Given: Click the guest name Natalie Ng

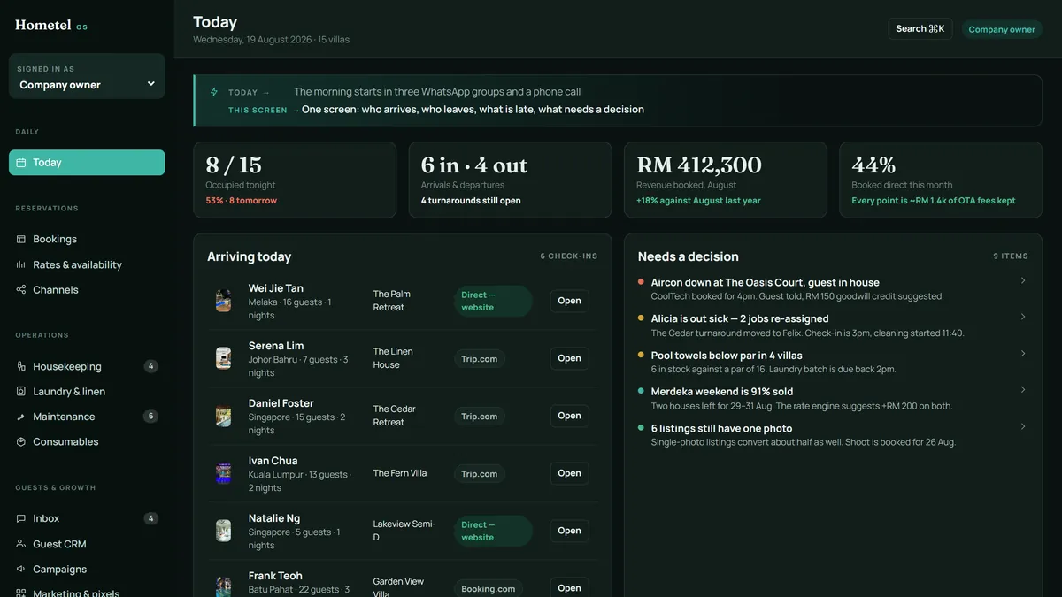Looking at the screenshot, I should point(274,518).
